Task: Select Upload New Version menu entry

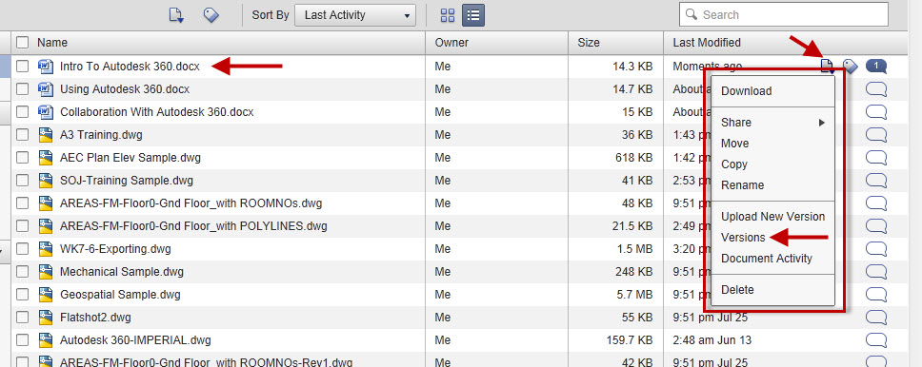Action: [772, 217]
